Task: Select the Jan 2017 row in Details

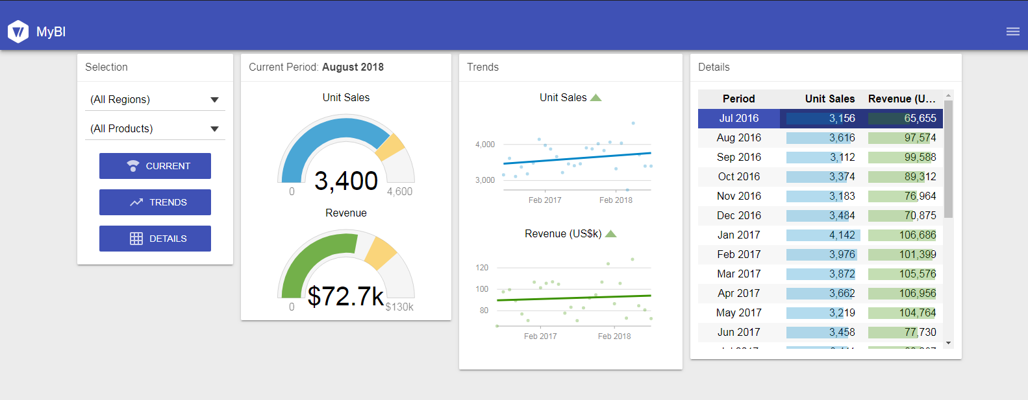Action: pyautogui.click(x=738, y=235)
